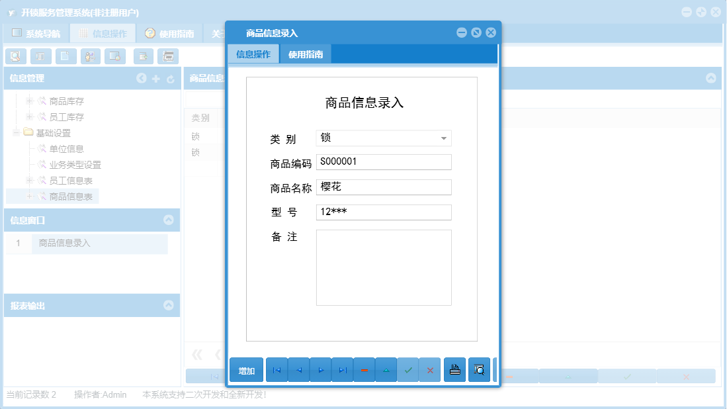Click the new document icon on the toolbar
The height and width of the screenshot is (409, 727).
65,56
